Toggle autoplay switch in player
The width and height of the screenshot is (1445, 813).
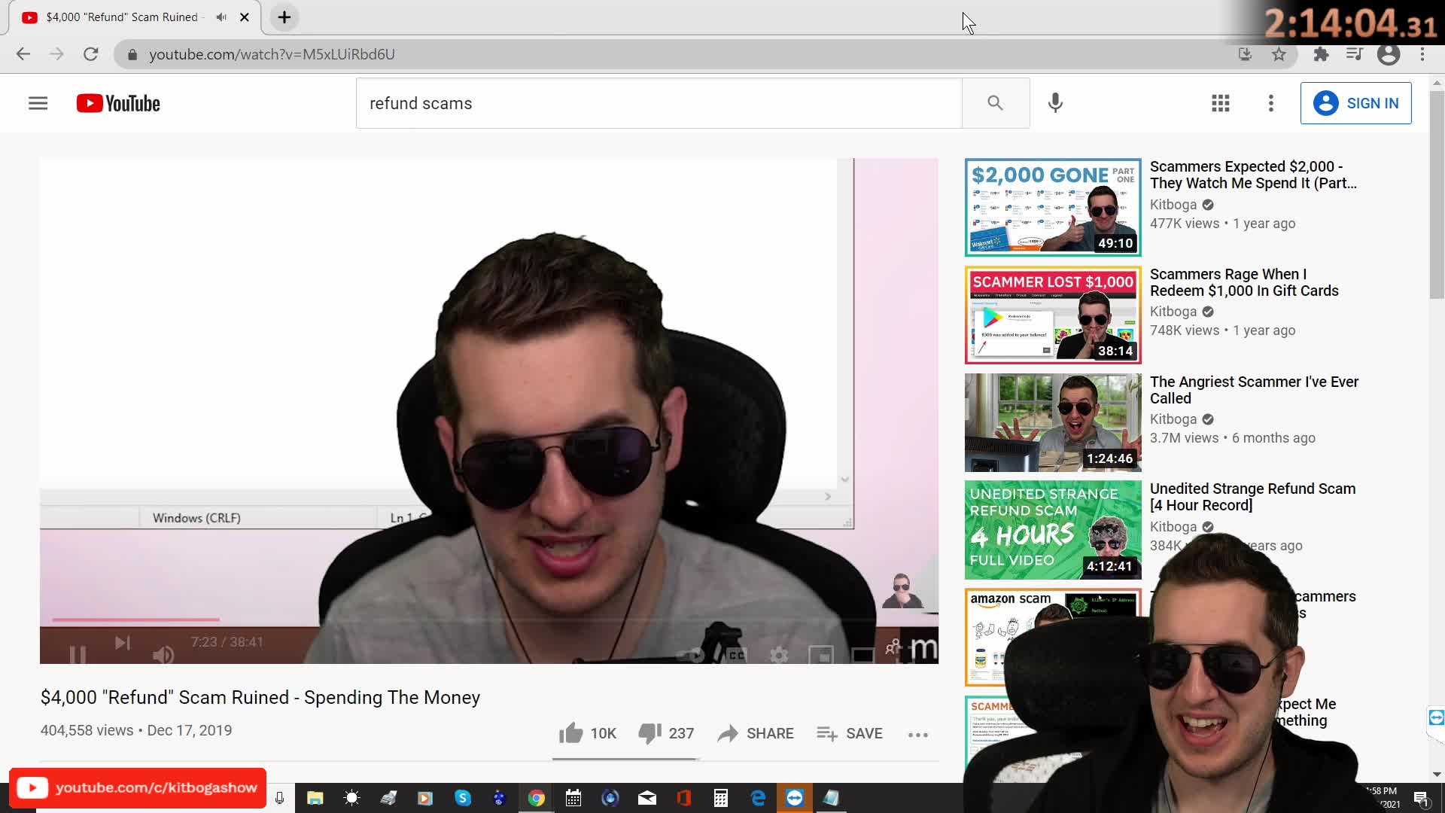click(691, 655)
